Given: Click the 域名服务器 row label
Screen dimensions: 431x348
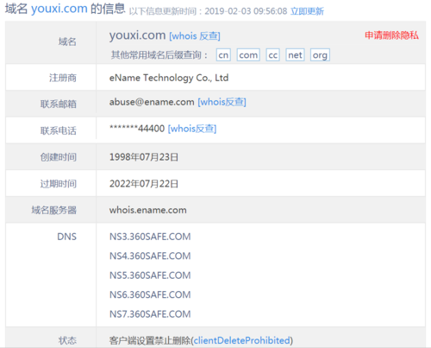Looking at the screenshot, I should [x=54, y=210].
